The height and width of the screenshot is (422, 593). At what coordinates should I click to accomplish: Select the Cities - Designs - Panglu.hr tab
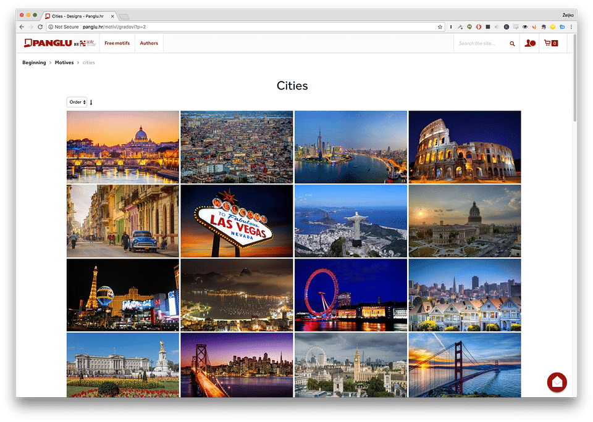click(x=78, y=16)
